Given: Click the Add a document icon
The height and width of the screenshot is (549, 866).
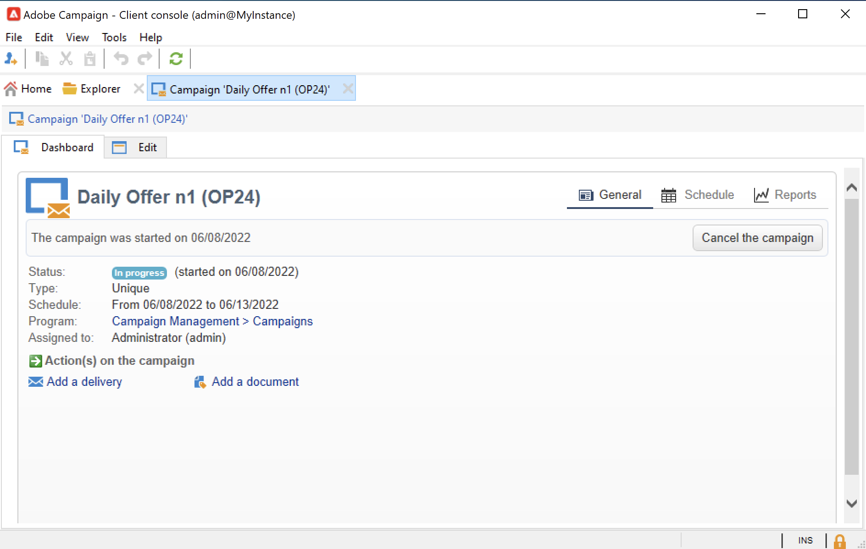Looking at the screenshot, I should 200,382.
